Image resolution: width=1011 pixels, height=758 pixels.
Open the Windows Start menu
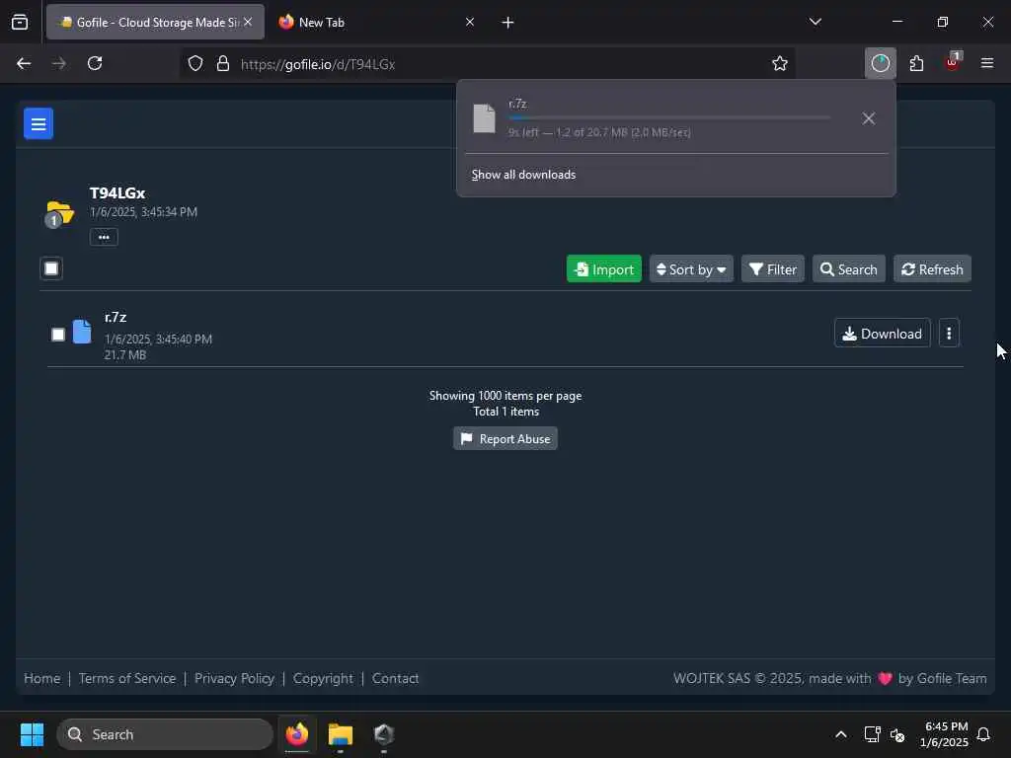coord(32,734)
